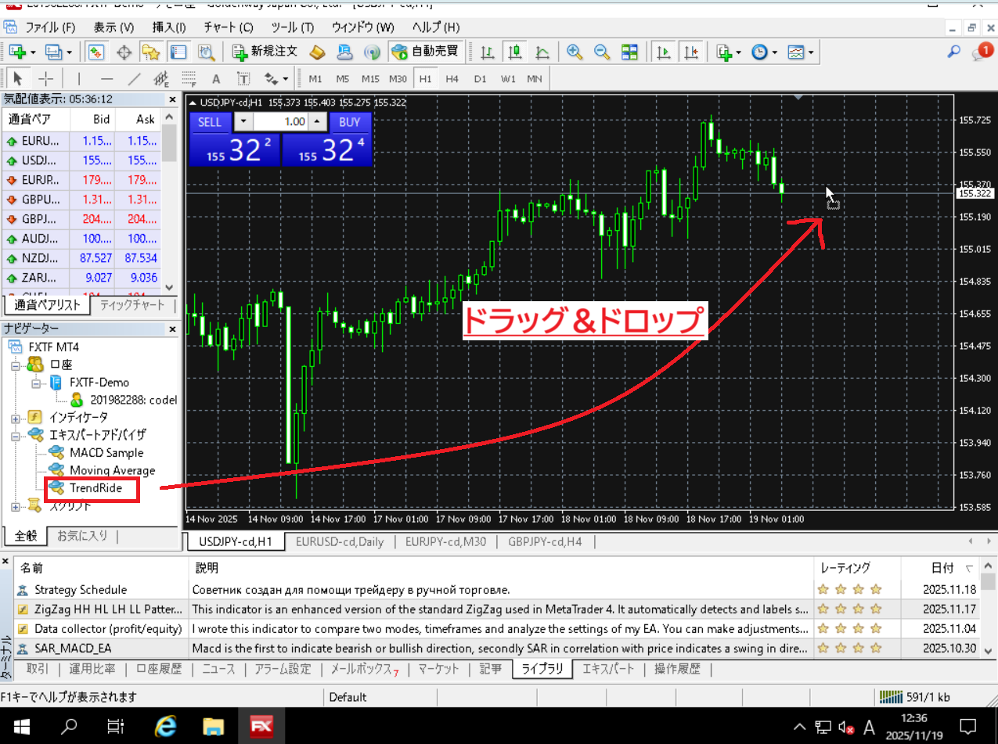
Task: Select the text label 'A' drawing tool
Action: tap(216, 79)
